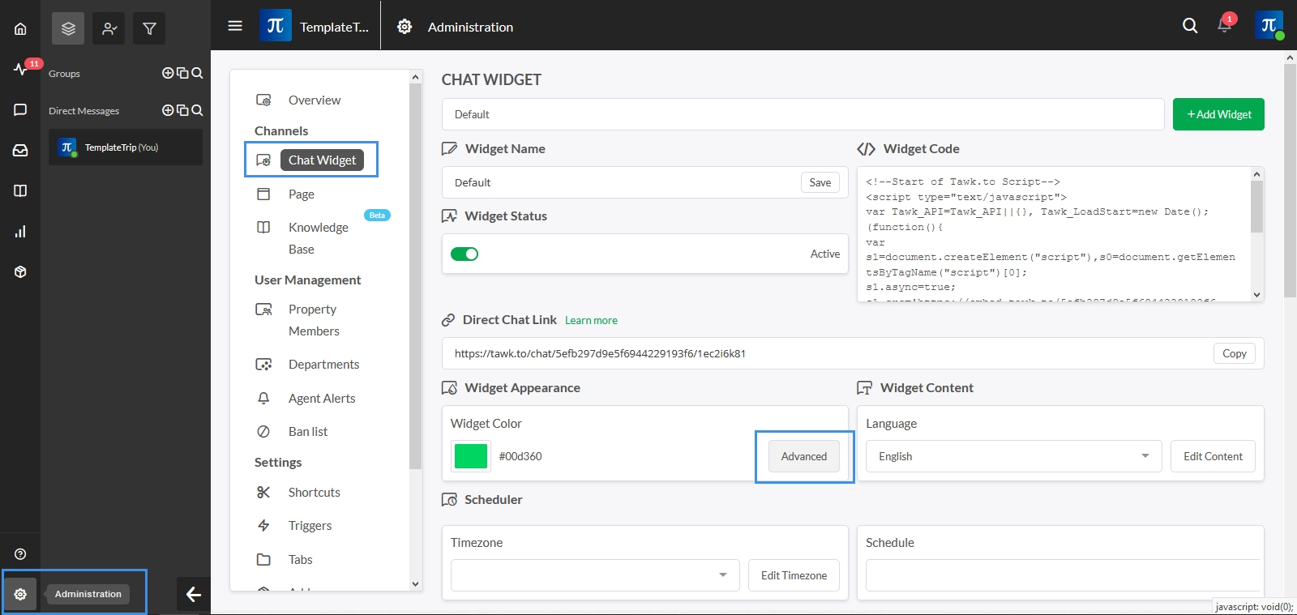Open Shortcuts settings
Image resolution: width=1297 pixels, height=615 pixels.
314,493
